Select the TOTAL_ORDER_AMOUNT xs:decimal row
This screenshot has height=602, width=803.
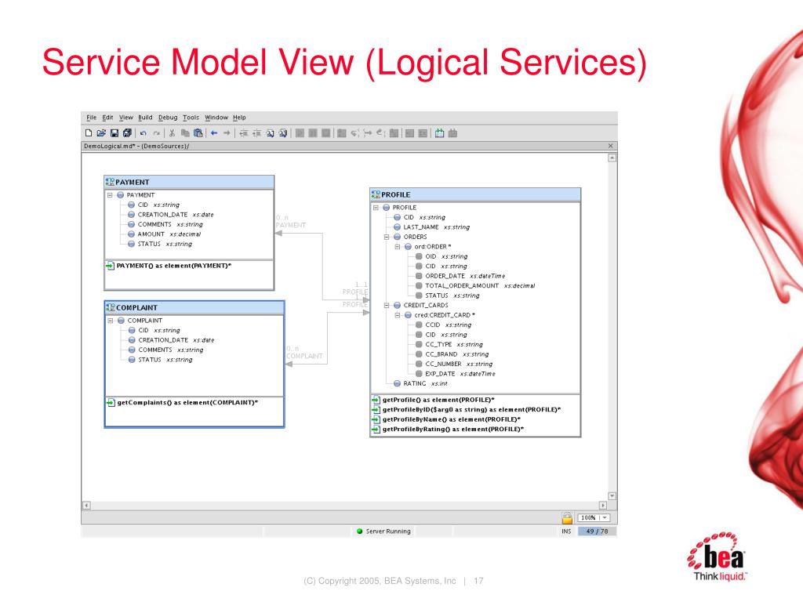pyautogui.click(x=475, y=285)
